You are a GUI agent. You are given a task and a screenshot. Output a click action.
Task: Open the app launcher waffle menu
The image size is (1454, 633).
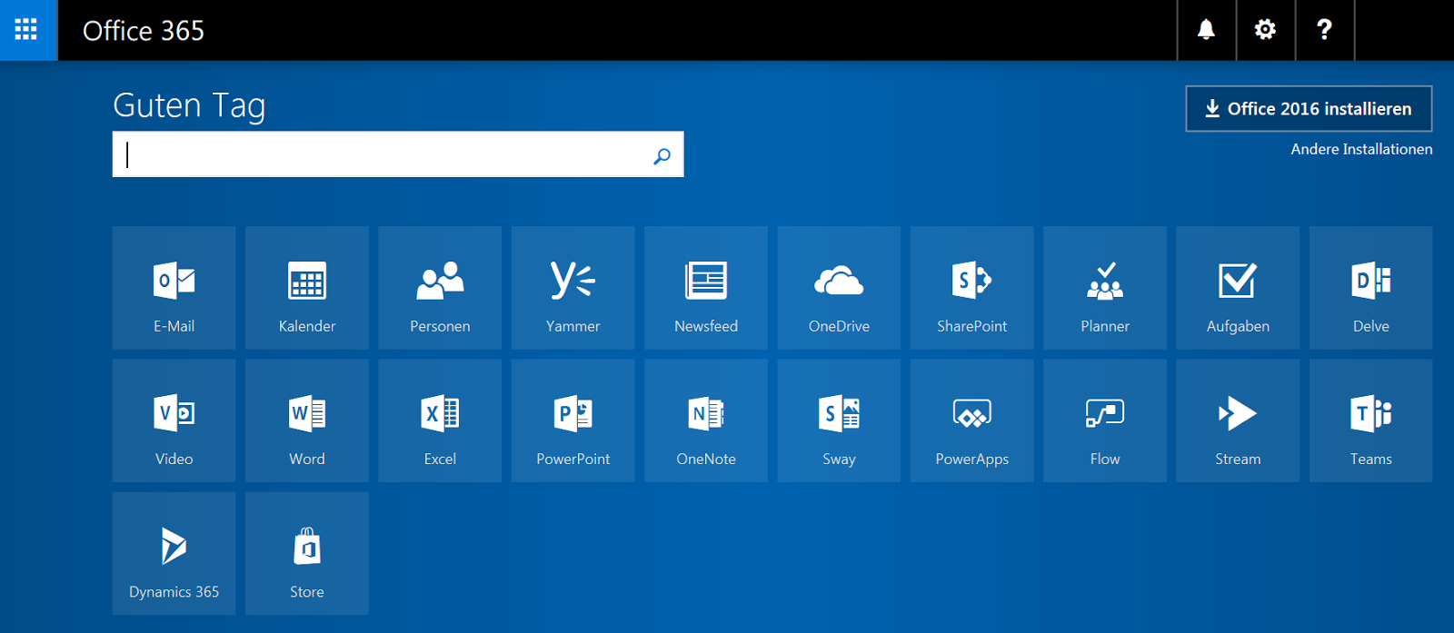(x=28, y=30)
